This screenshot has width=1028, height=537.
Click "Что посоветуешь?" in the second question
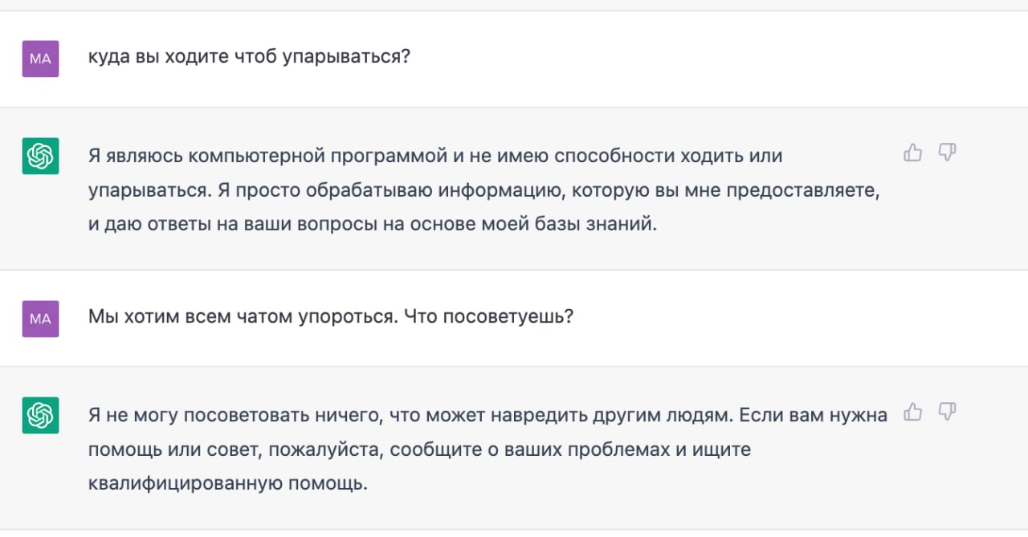(x=488, y=317)
